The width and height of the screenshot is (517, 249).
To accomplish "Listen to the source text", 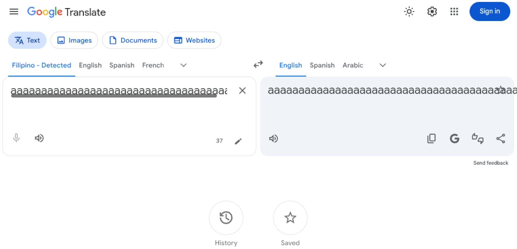I will pyautogui.click(x=39, y=138).
